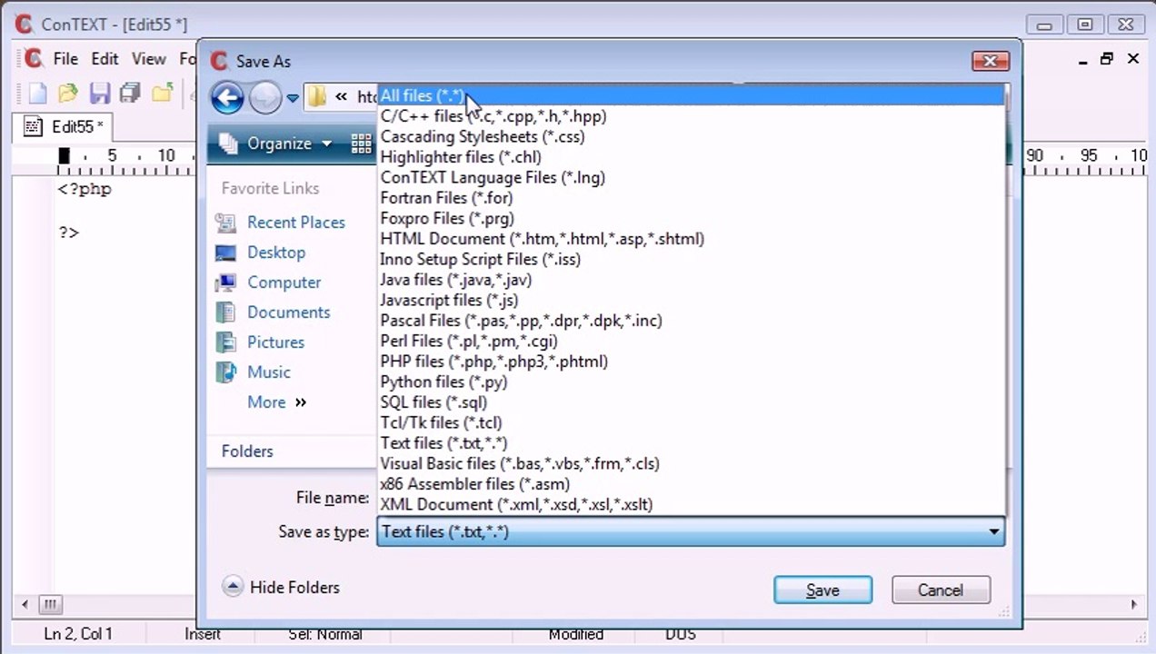Select Pascal Files type

pos(692,321)
